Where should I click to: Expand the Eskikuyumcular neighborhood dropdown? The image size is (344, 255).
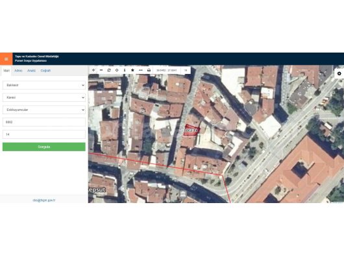pyautogui.click(x=44, y=110)
